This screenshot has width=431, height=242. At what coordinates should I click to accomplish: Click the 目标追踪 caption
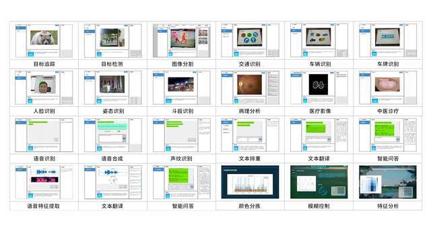coord(44,64)
